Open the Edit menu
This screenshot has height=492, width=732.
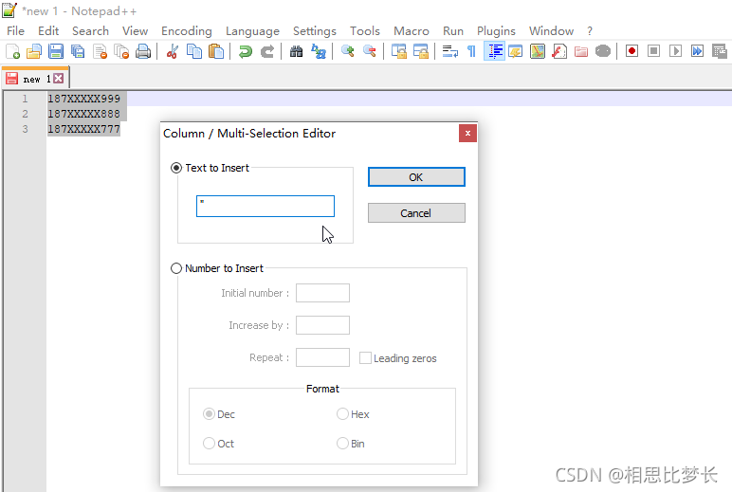click(x=48, y=30)
